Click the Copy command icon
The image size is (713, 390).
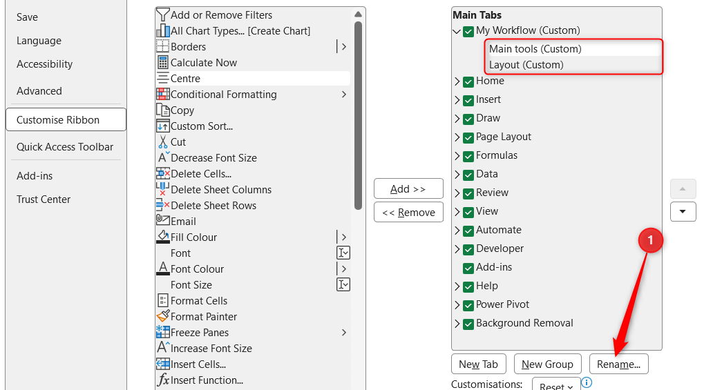[163, 110]
